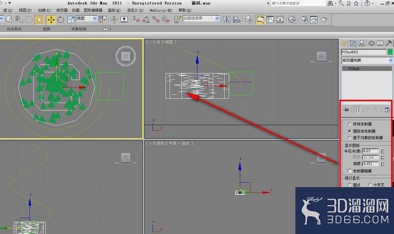The image size is (394, 234).
Task: Click the Mirror tool icon
Action: (226, 19)
